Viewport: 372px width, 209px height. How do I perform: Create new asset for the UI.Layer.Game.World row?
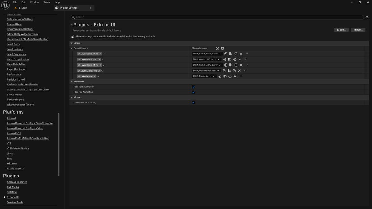click(236, 54)
